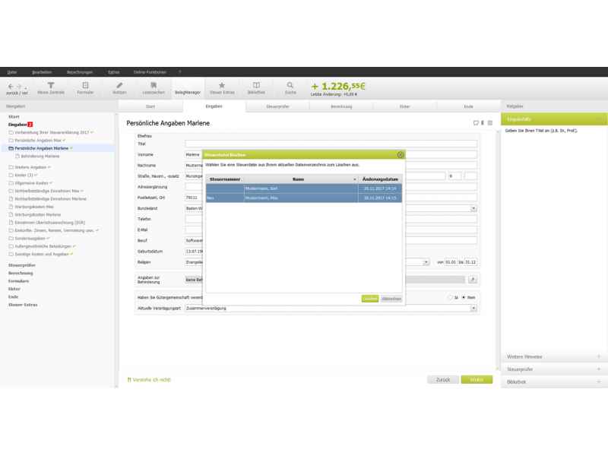Expand the Weitere Hinweise panel
The image size is (608, 456).
click(554, 356)
